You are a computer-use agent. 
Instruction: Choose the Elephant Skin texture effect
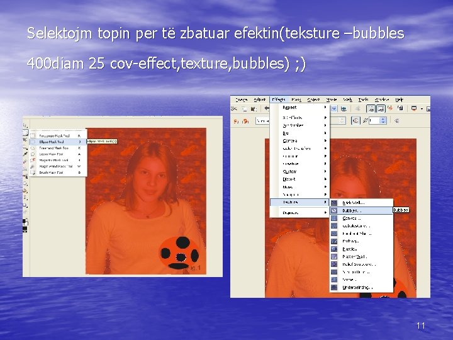[x=361, y=234]
